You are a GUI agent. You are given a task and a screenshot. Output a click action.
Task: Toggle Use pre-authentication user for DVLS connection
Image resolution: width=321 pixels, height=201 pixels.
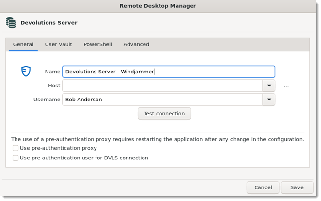16,158
